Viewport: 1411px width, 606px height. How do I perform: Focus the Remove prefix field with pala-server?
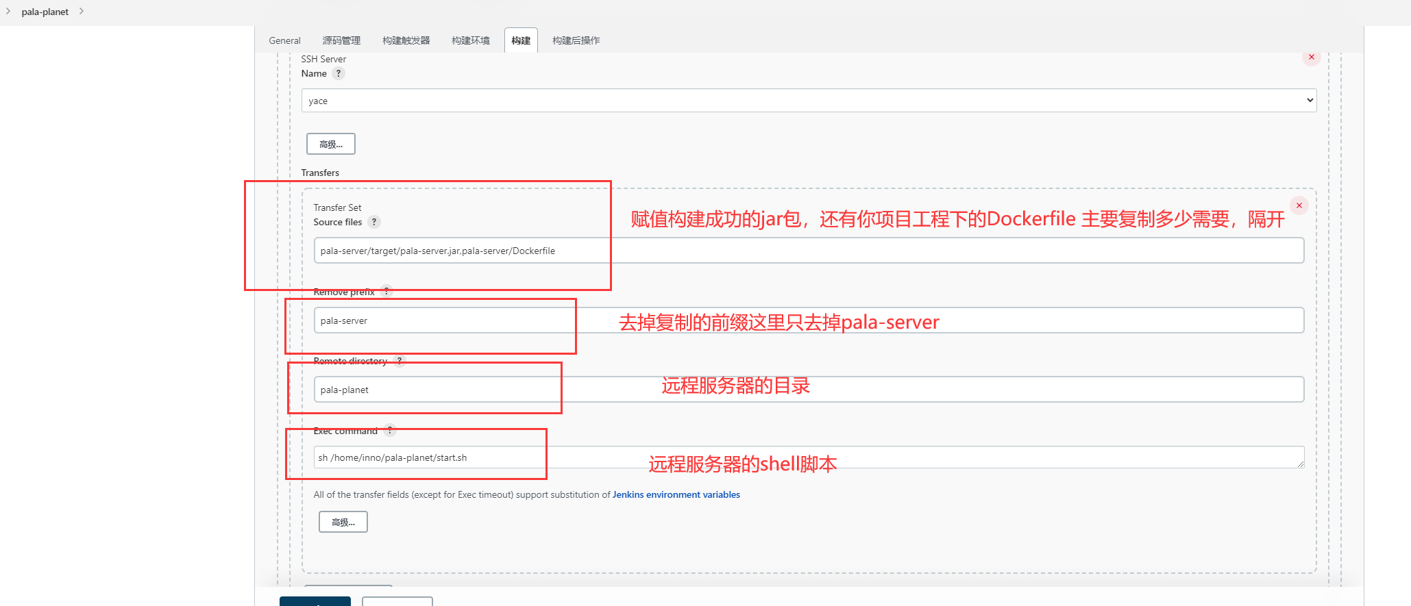pyautogui.click(x=809, y=320)
